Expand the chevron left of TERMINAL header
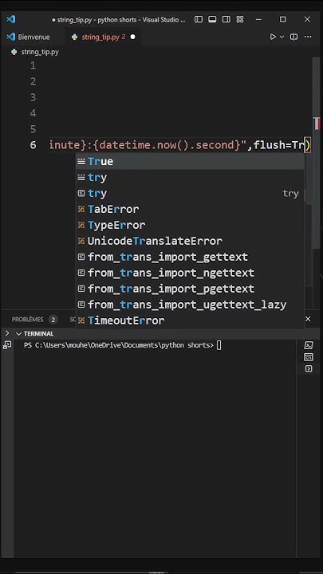The image size is (323, 574). pyautogui.click(x=6, y=333)
